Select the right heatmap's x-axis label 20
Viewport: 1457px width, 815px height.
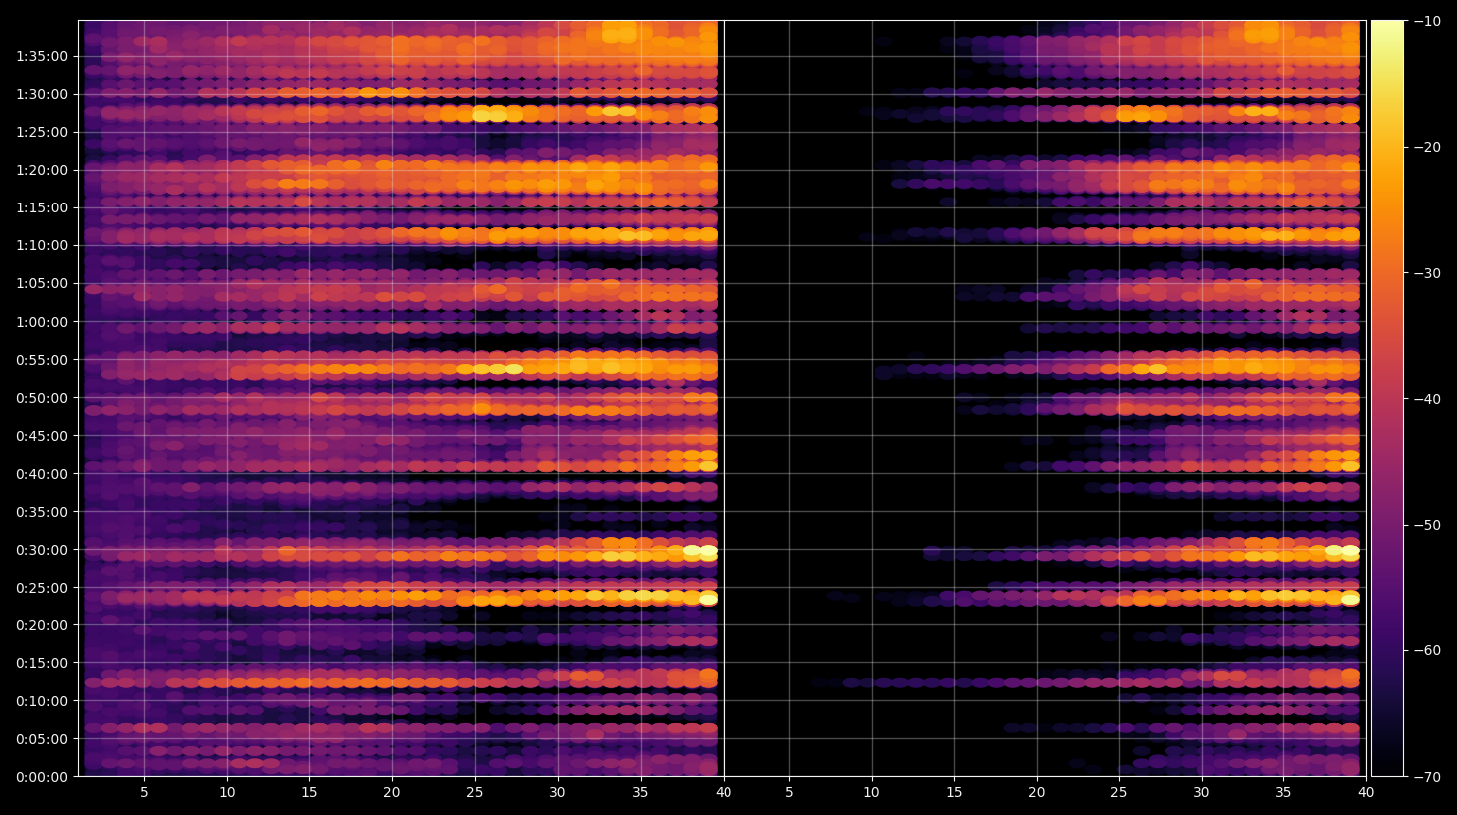pos(1037,793)
